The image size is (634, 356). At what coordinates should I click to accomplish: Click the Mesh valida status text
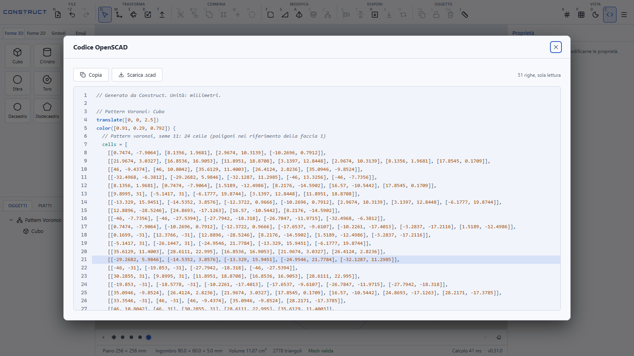[321, 351]
